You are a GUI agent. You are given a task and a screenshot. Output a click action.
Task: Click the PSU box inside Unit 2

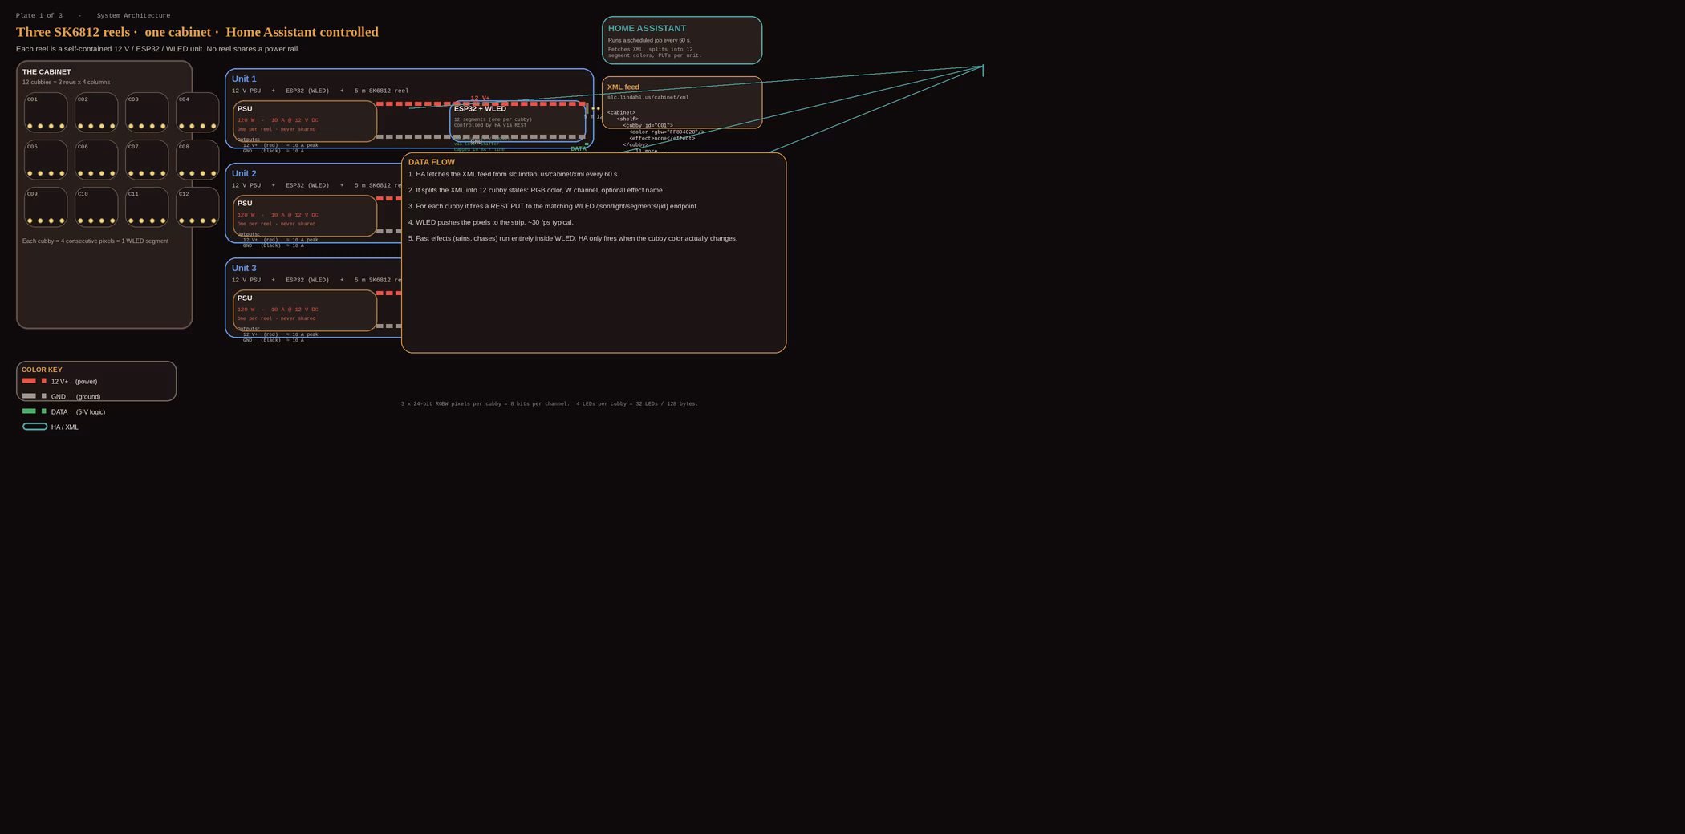(305, 216)
